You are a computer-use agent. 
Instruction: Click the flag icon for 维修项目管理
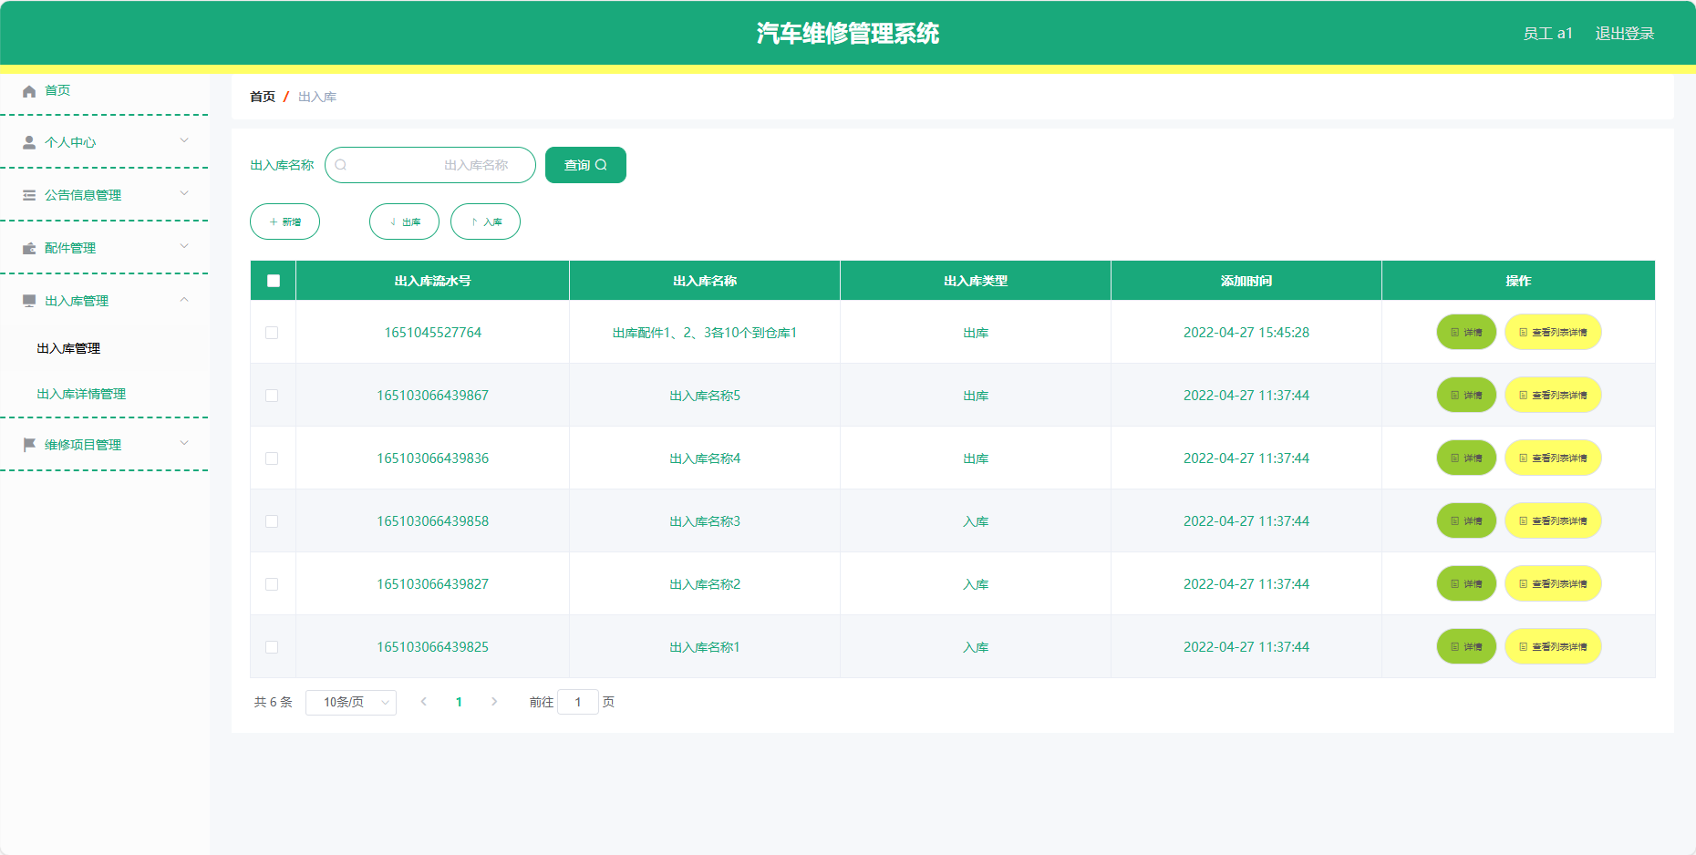tap(29, 445)
